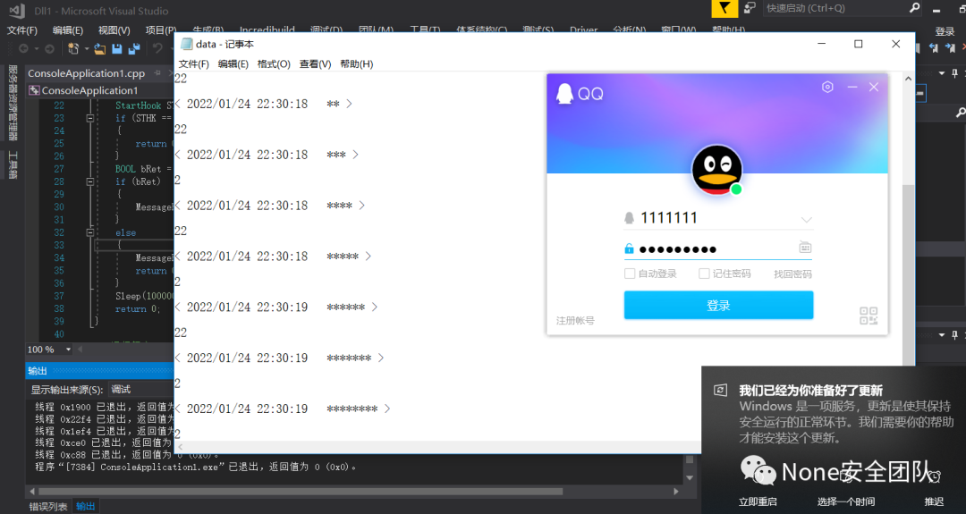This screenshot has width=966, height=514.
Task: Switch to the 错误列表 tab
Action: tap(48, 506)
